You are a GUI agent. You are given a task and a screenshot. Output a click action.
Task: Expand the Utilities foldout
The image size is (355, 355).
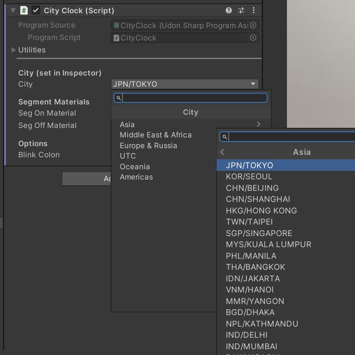(13, 50)
